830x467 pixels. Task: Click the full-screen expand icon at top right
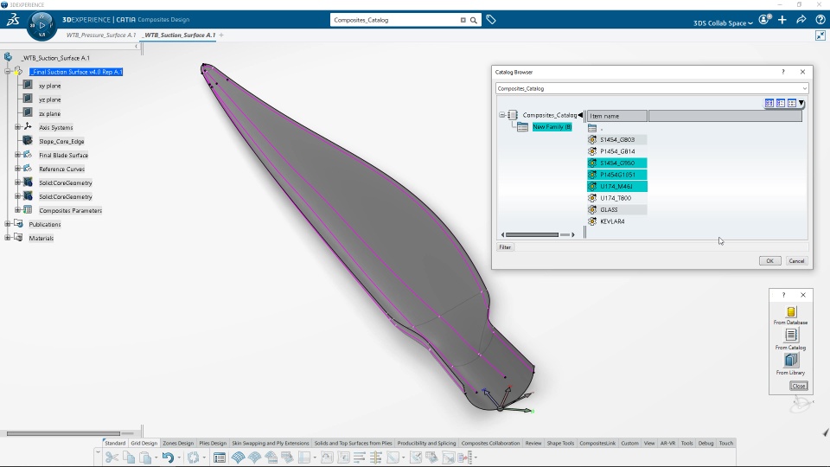click(x=820, y=35)
